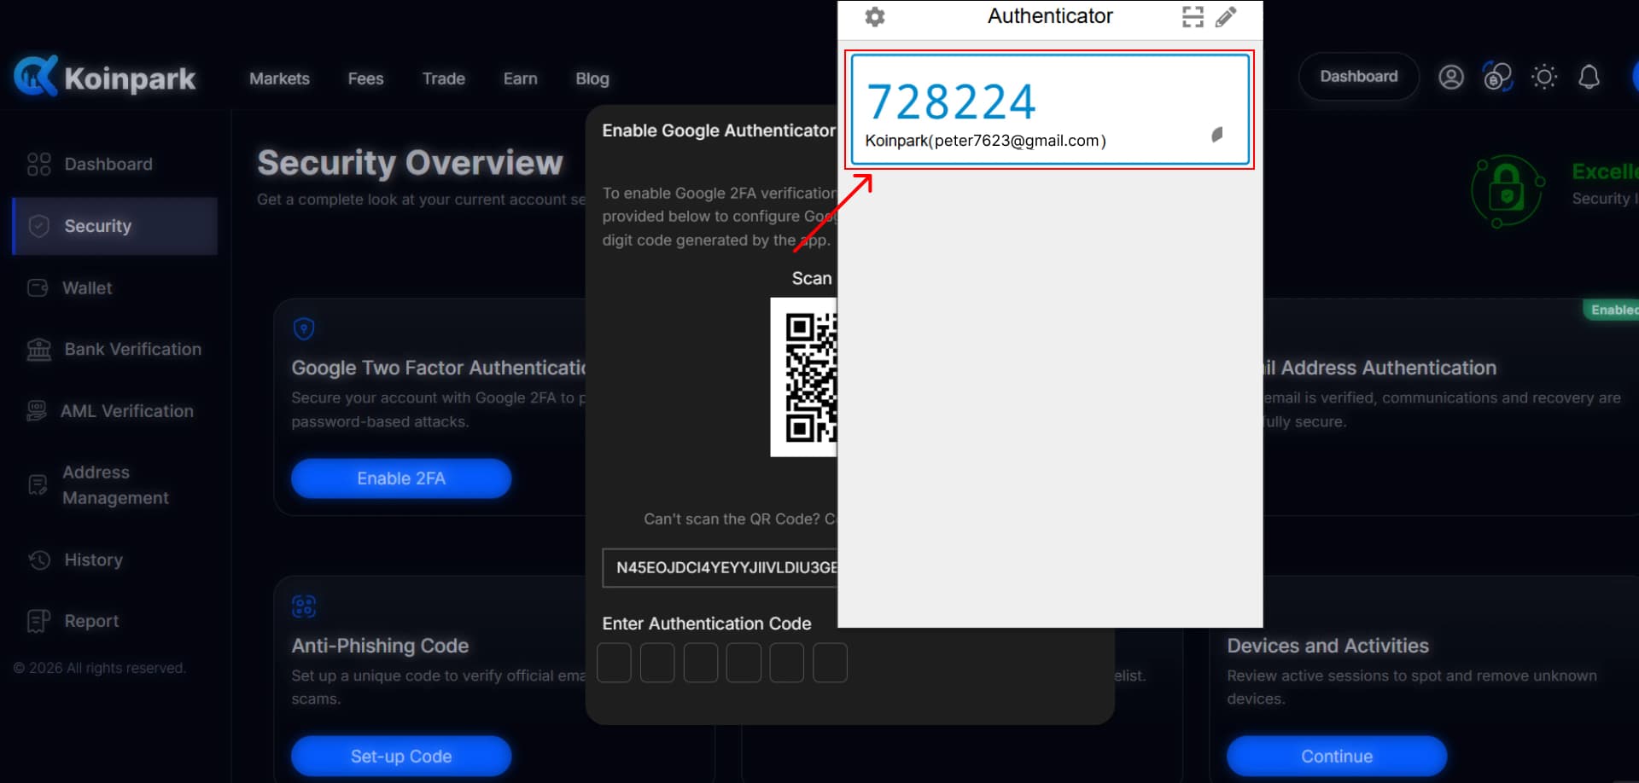
Task: Click the Security sidebar shield icon
Action: [39, 226]
